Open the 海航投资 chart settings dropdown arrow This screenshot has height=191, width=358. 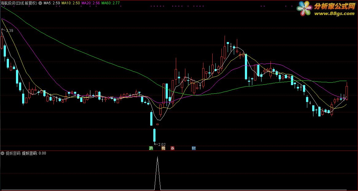41,3
